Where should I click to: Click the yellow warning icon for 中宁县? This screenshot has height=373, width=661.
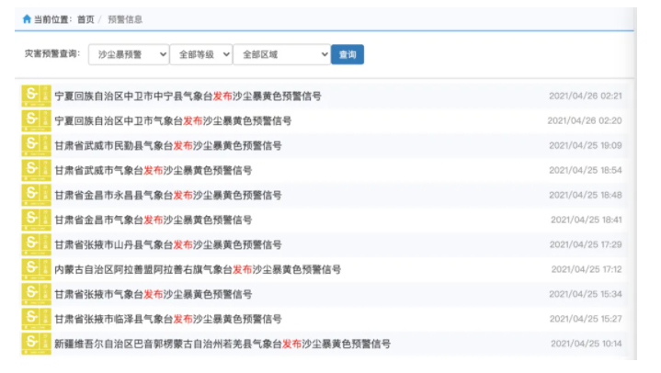pos(35,96)
